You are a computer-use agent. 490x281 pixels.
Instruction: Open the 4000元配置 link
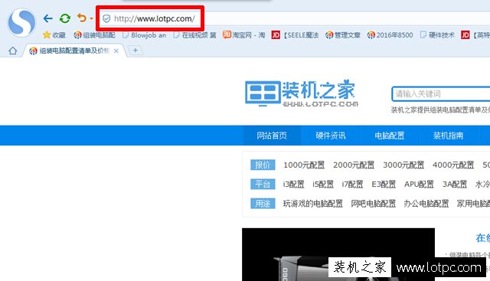[x=453, y=165]
